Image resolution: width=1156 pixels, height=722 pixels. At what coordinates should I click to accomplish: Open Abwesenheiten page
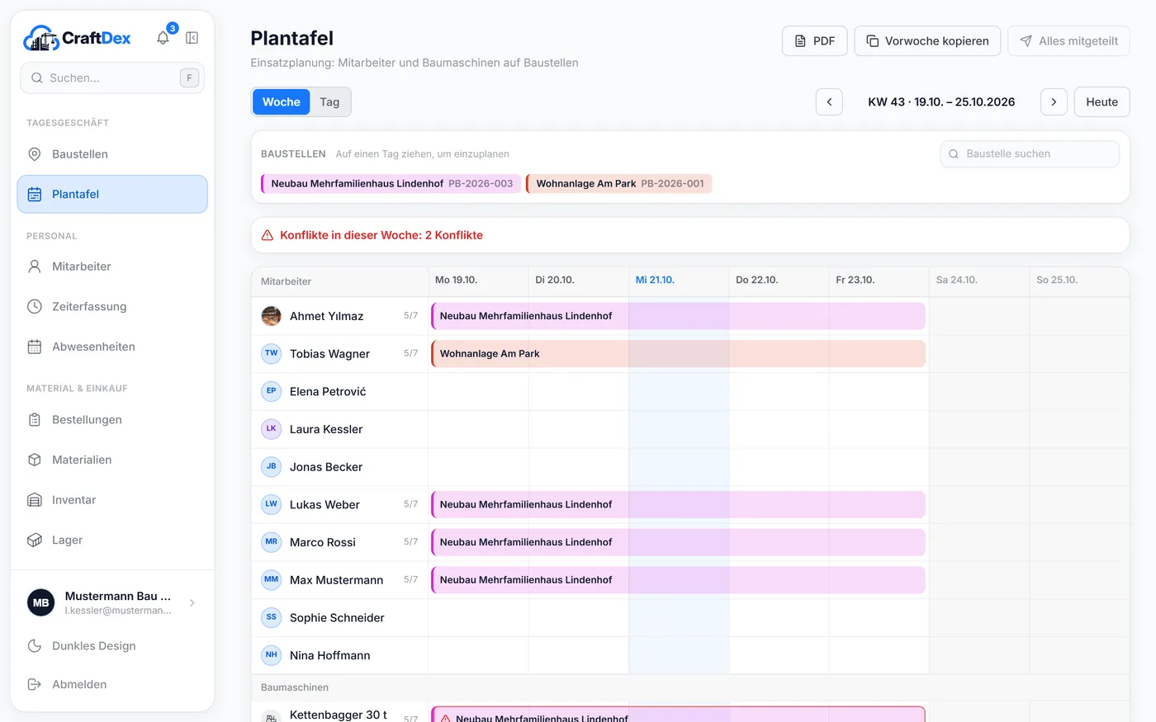(112, 347)
